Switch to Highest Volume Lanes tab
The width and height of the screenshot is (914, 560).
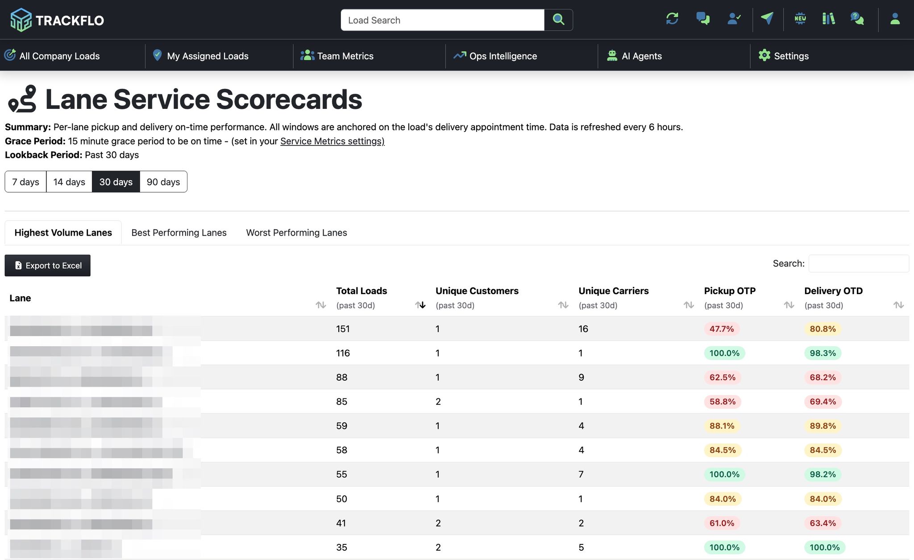pyautogui.click(x=63, y=232)
